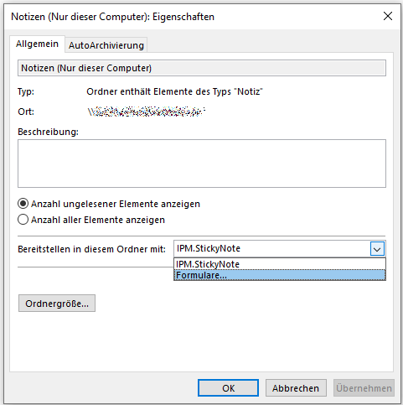Confirm with the OK button
This screenshot has width=403, height=405.
(228, 388)
